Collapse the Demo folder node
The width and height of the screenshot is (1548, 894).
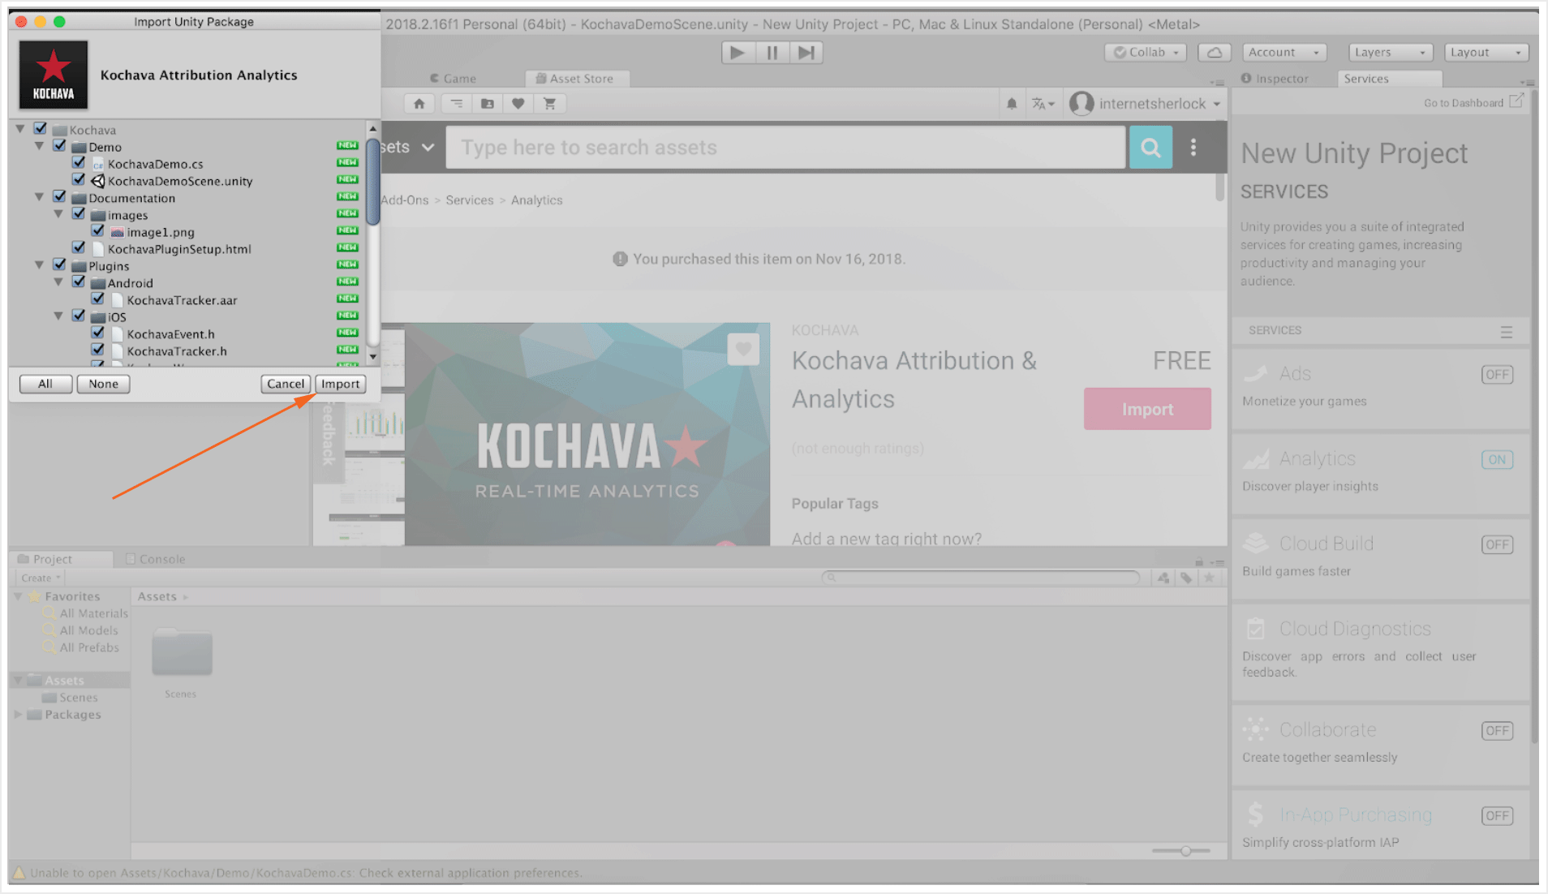coord(40,146)
